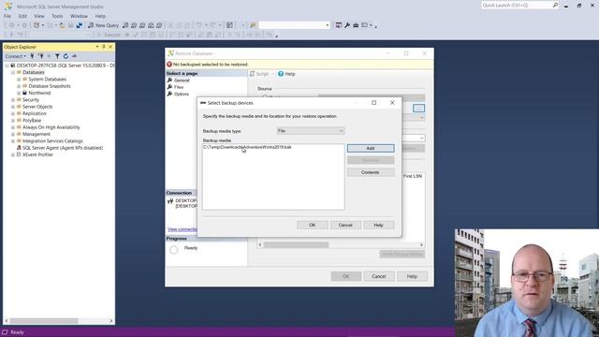The height and width of the screenshot is (337, 599).
Task: Click the Help icon in Restore Database
Action: (281, 74)
